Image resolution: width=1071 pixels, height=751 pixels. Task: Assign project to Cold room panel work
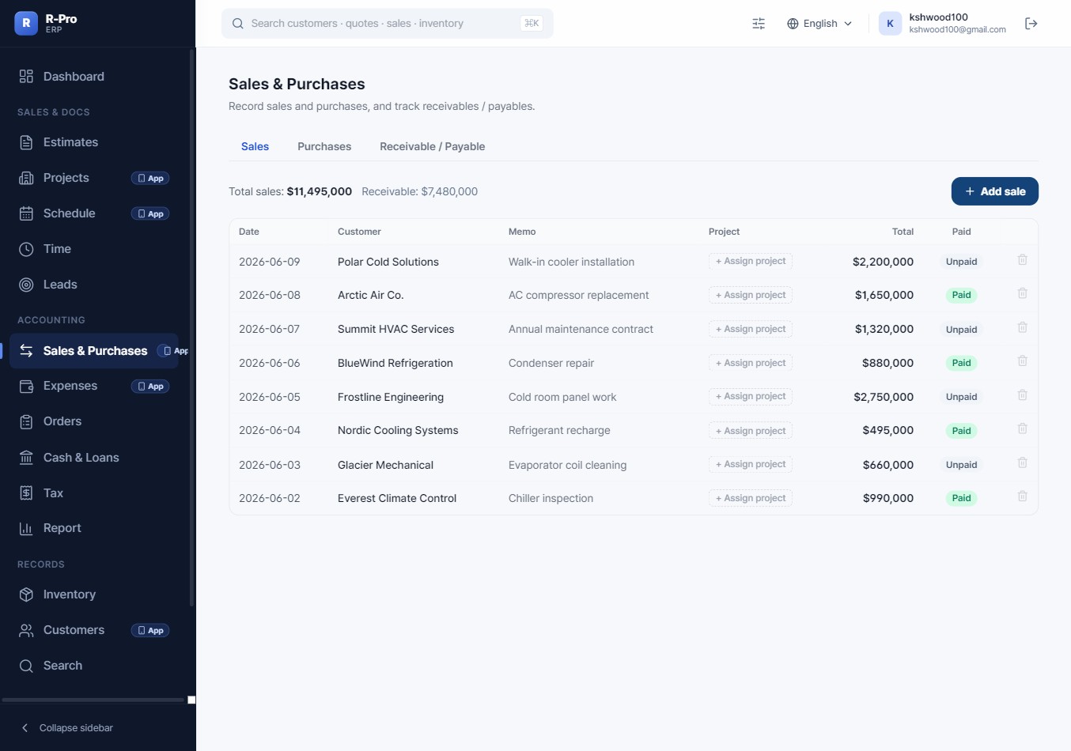point(751,396)
